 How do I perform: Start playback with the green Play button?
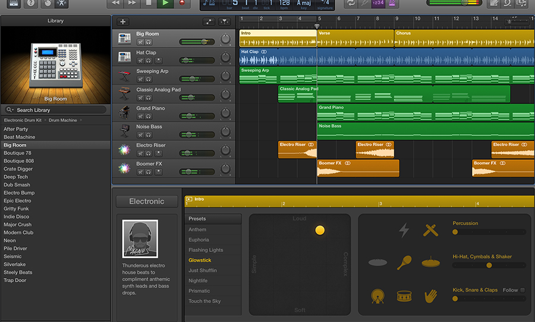point(165,3)
